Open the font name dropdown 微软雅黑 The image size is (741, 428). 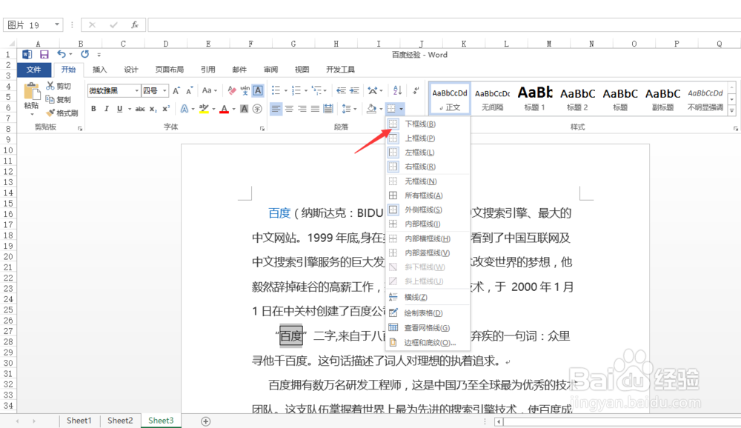coord(136,90)
